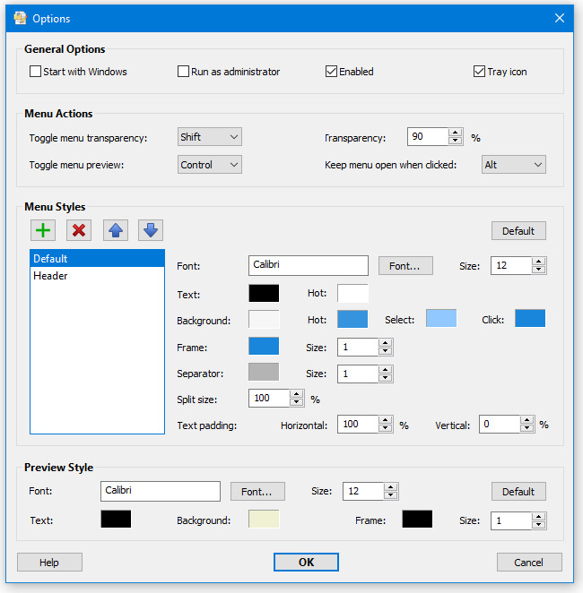Viewport: 583px width, 593px height.
Task: Increase the Transparency value with up arrow
Action: pos(456,133)
